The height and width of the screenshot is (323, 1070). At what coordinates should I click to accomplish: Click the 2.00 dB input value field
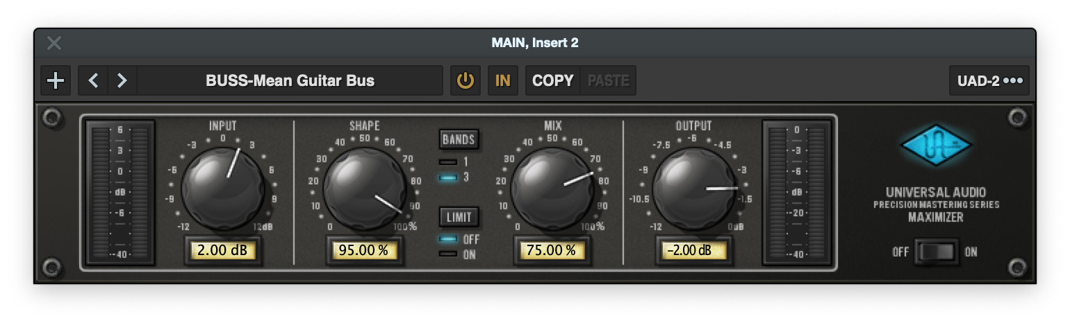coord(222,250)
